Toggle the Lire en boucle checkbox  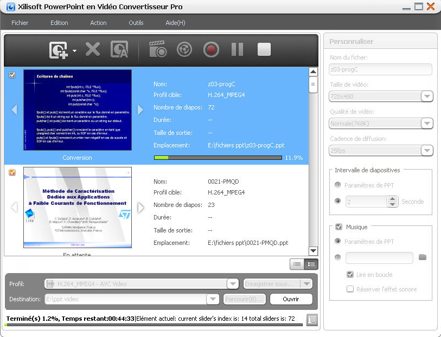(350, 274)
